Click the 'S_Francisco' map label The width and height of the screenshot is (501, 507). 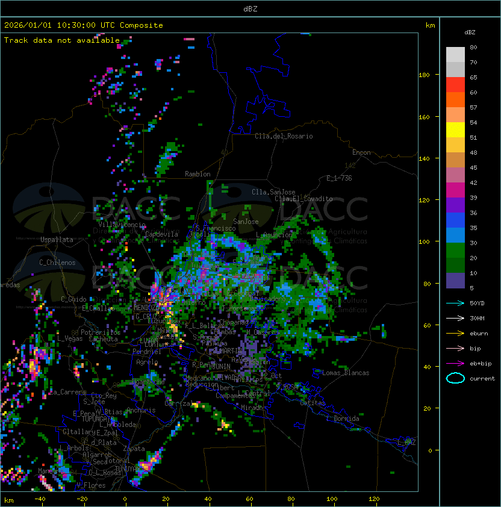(x=216, y=228)
